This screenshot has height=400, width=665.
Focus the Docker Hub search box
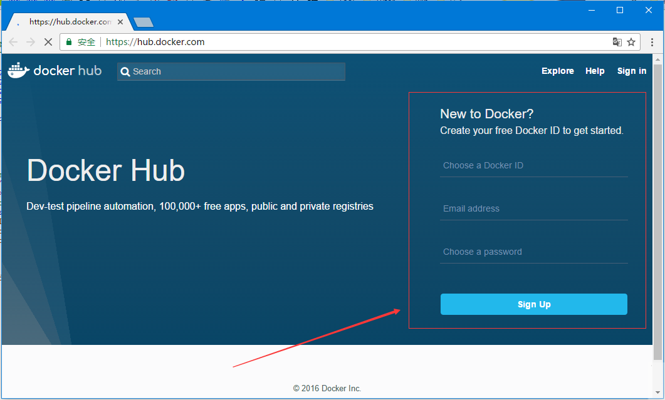pos(231,71)
